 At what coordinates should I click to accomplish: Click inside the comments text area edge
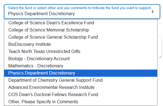160,47
